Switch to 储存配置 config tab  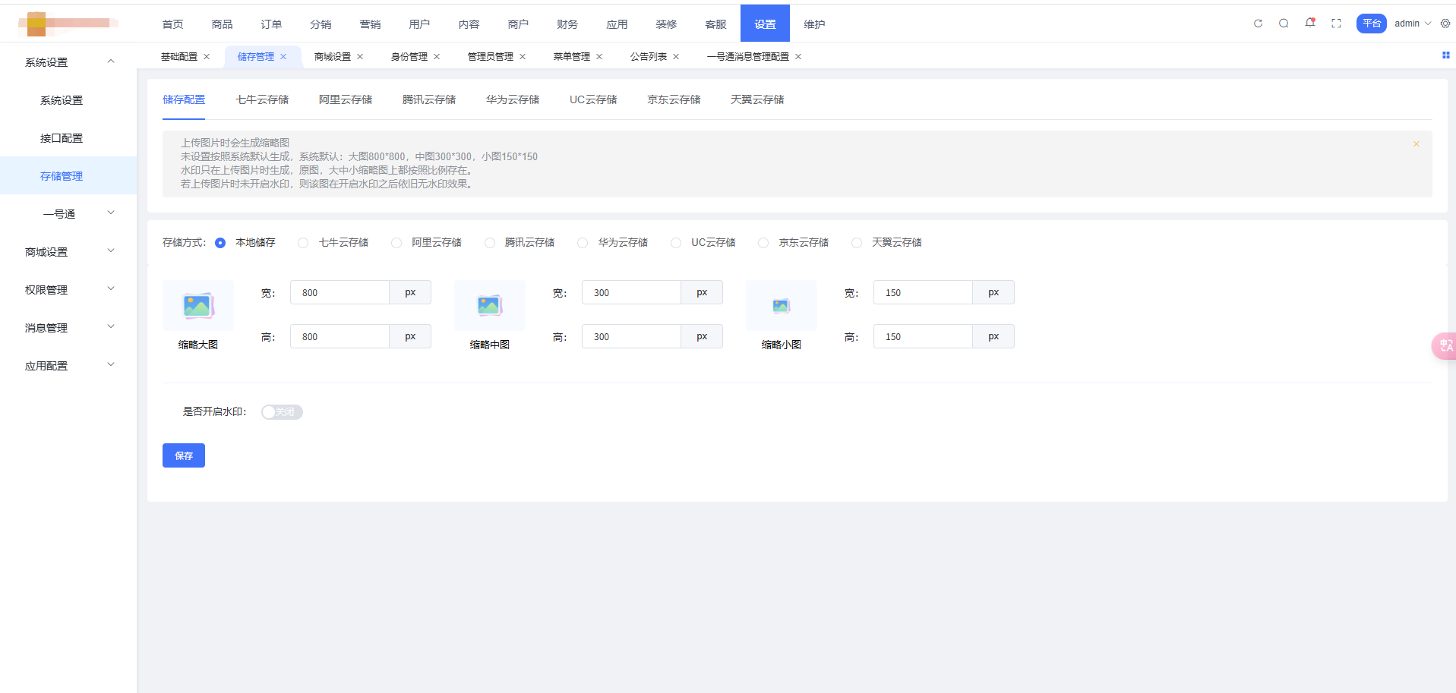(x=184, y=100)
